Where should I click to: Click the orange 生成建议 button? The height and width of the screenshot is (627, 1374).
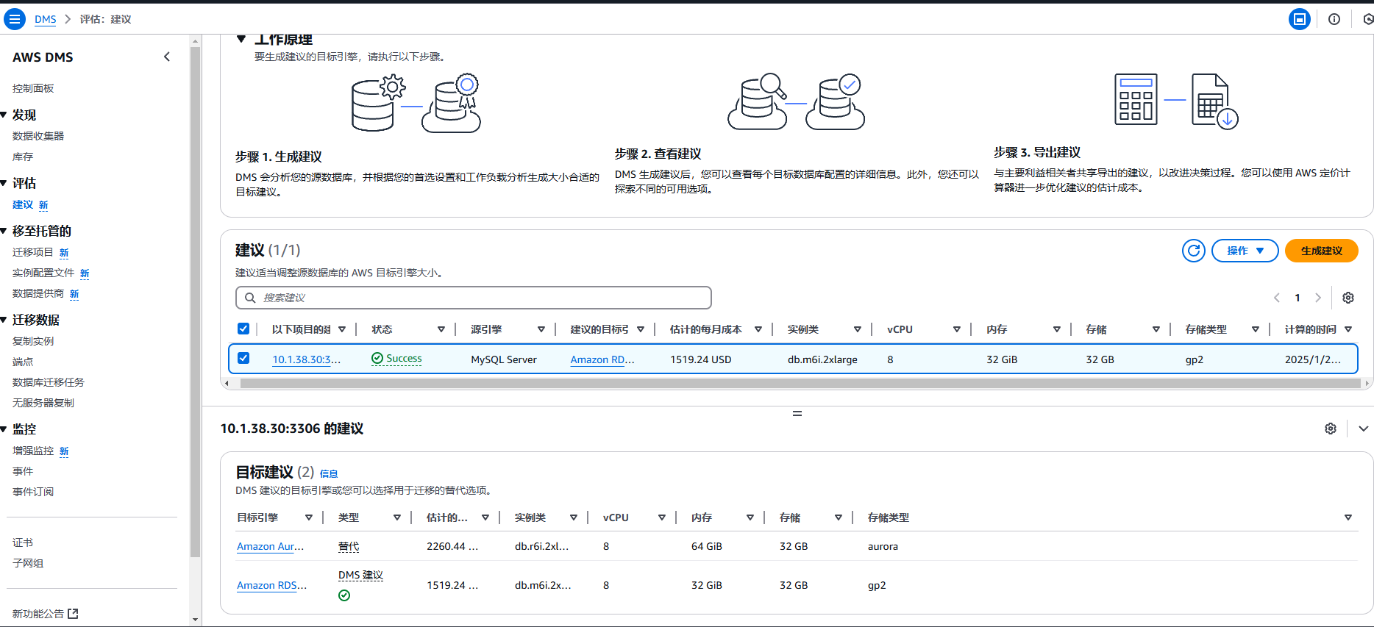pyautogui.click(x=1322, y=251)
